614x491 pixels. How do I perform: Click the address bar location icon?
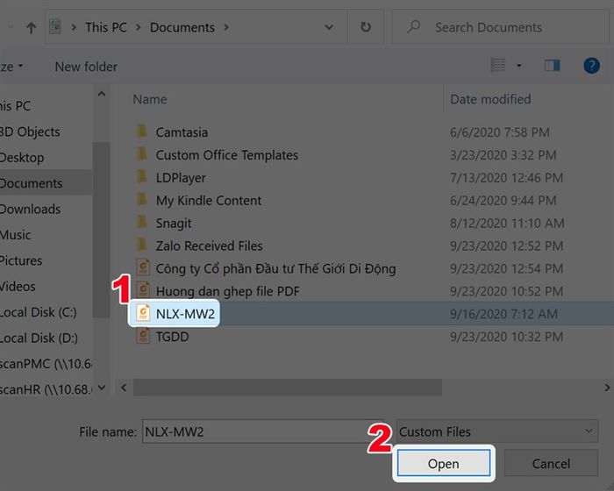54,27
